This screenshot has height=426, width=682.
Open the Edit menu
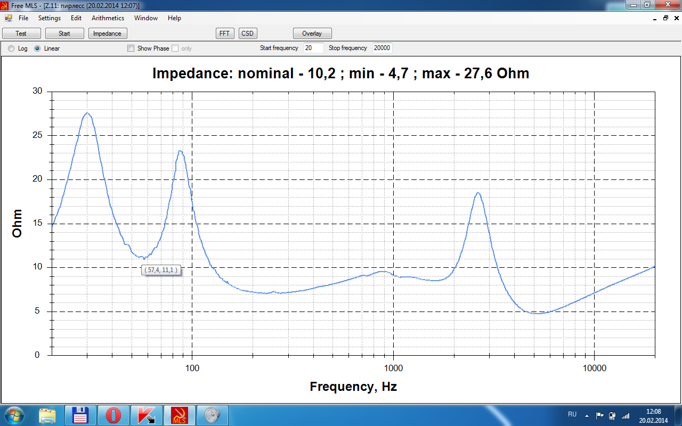click(76, 18)
